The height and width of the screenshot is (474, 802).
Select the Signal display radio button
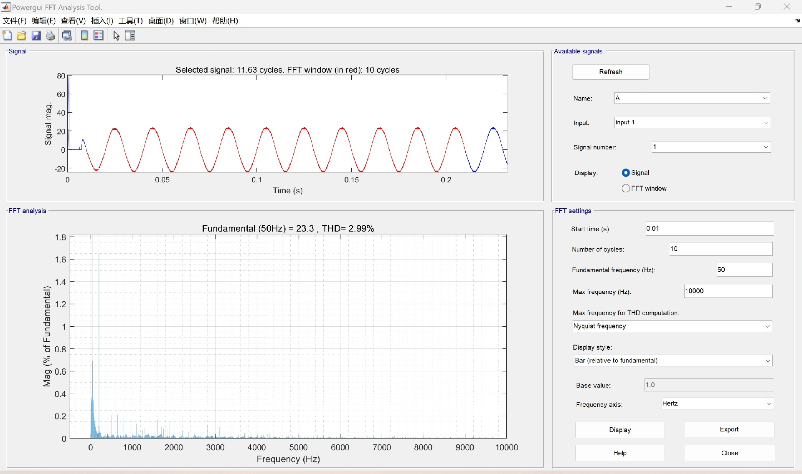(626, 173)
